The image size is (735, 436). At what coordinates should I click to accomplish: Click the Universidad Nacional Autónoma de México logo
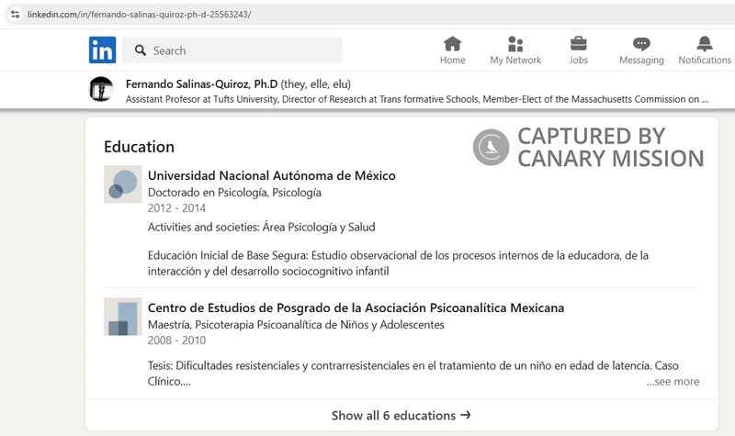(123, 184)
